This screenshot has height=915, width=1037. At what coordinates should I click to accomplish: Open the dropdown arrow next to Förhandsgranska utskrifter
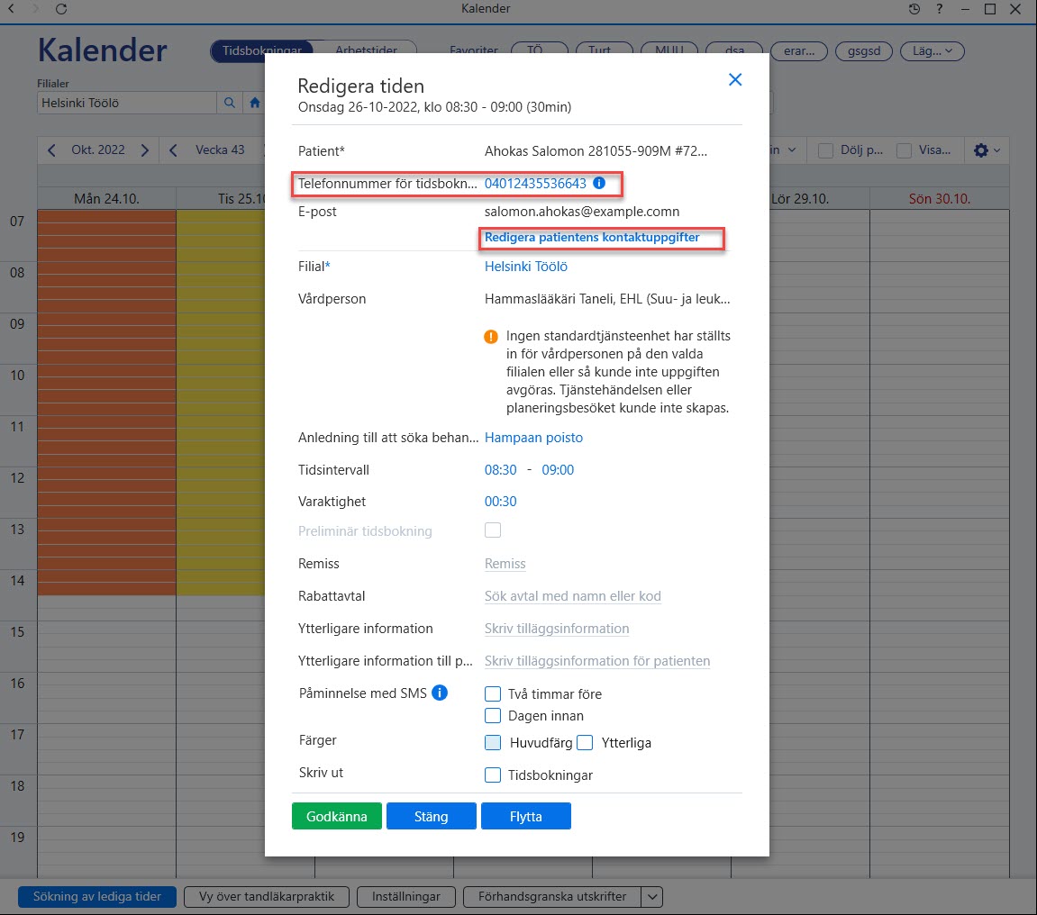(652, 896)
